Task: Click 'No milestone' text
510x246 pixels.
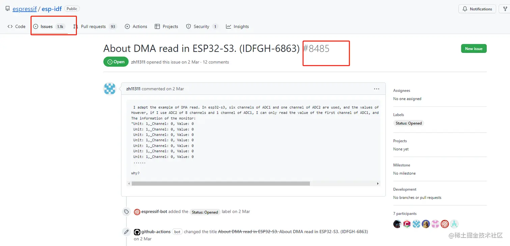Action: click(404, 174)
